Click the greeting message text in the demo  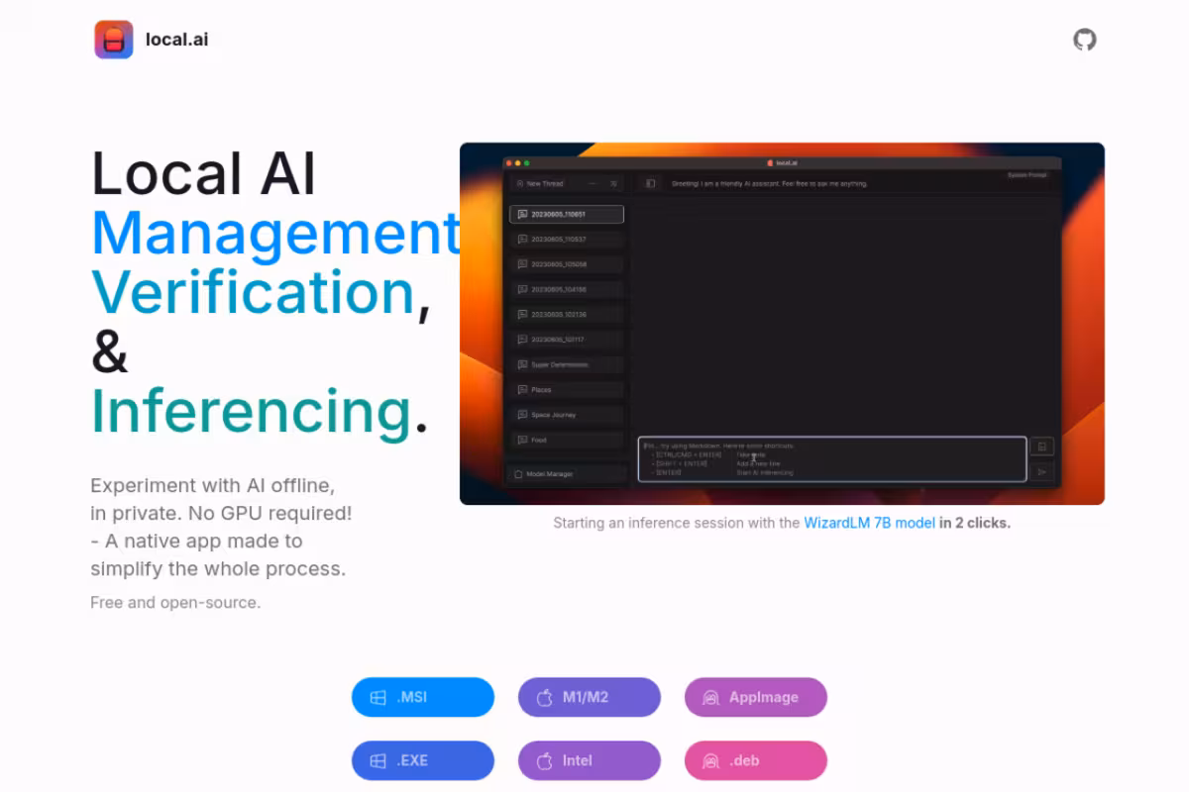click(x=769, y=183)
